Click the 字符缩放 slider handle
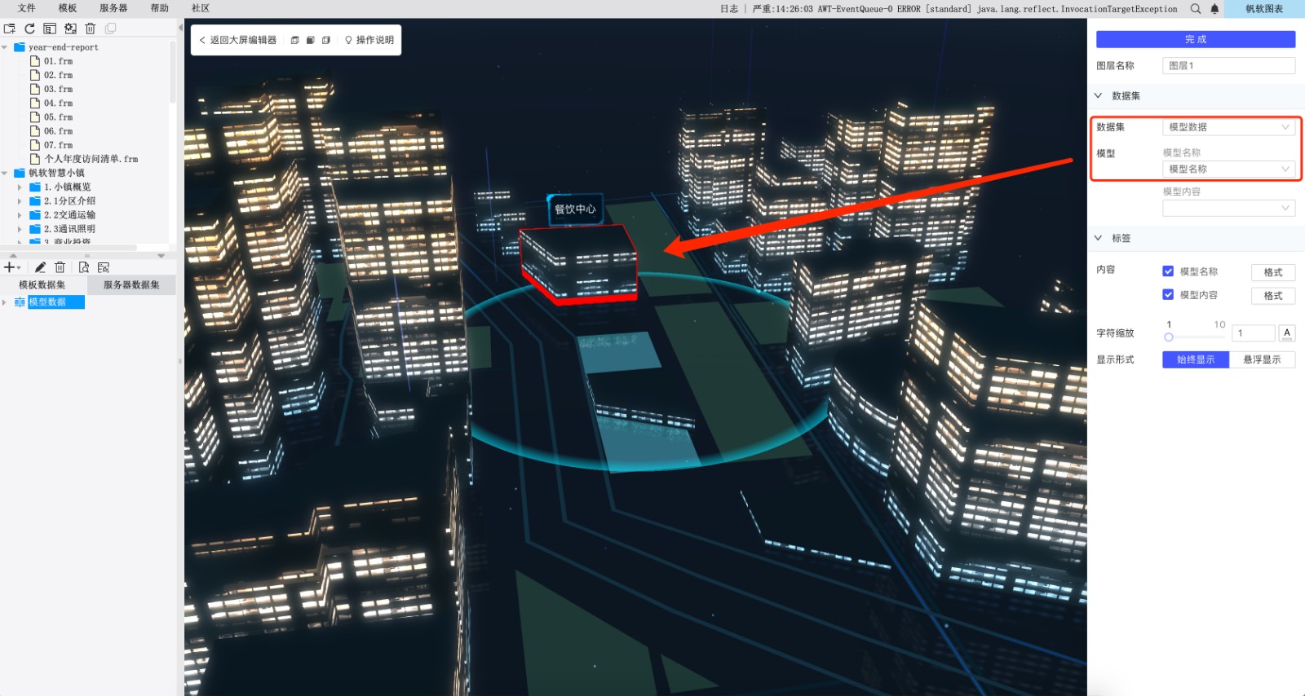The width and height of the screenshot is (1305, 696). coord(1169,337)
